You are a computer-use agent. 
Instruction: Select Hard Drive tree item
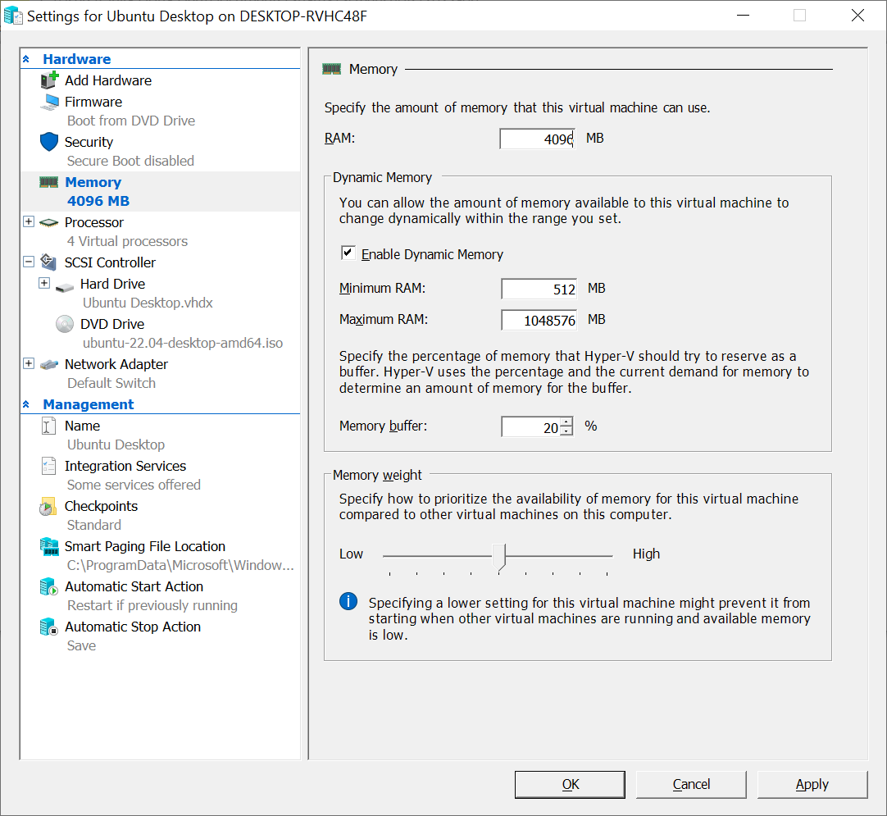click(112, 284)
